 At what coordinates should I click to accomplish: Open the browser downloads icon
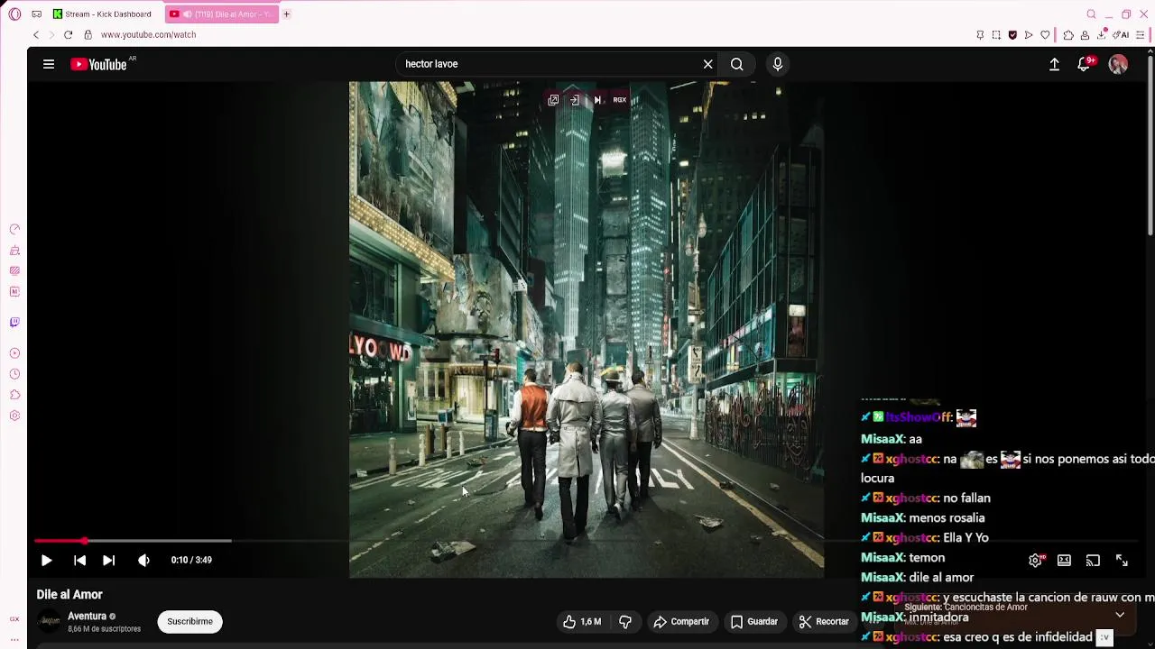1102,35
